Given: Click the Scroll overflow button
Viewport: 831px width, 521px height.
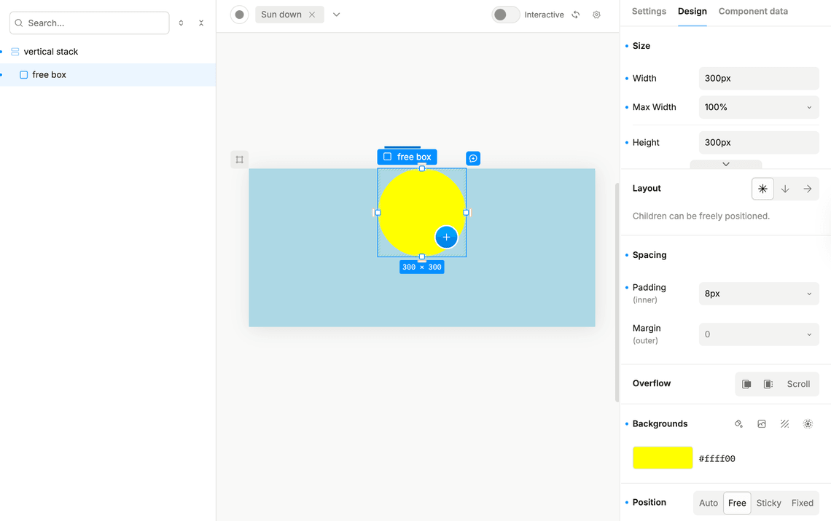Looking at the screenshot, I should [798, 384].
